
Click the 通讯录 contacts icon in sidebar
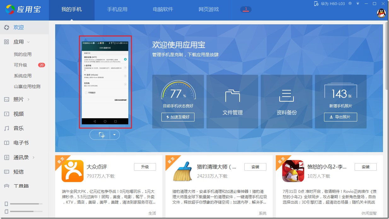click(x=6, y=157)
